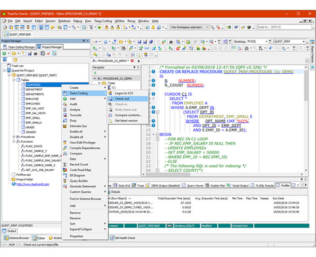Click the printer icon in Project Manager toolbar
The height and width of the screenshot is (257, 316).
point(35,54)
